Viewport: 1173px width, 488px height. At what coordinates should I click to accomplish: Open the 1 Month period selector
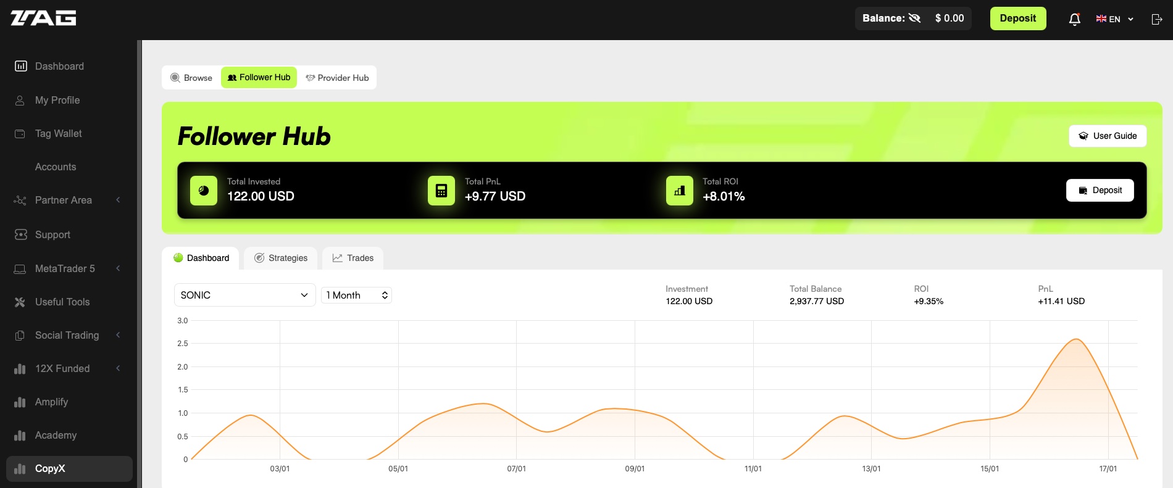click(356, 295)
